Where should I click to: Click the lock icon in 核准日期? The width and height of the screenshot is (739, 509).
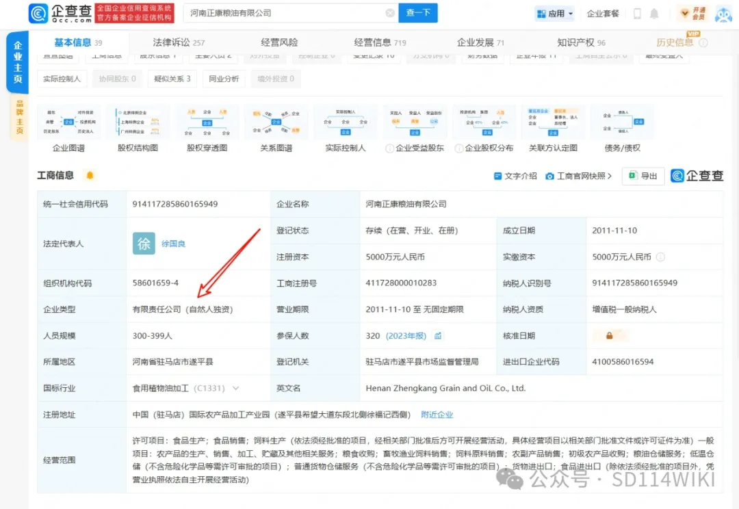[x=610, y=335]
